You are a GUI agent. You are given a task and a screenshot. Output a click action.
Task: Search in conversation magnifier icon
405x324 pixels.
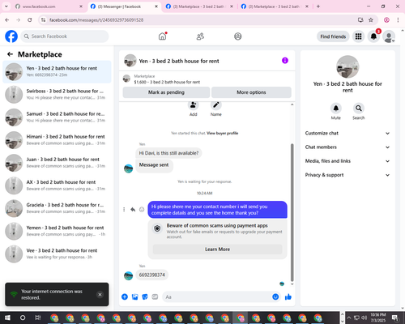[359, 109]
